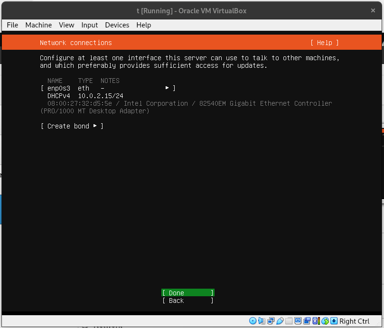This screenshot has width=384, height=328.
Task: Open the Help option in the orange header
Action: coord(324,42)
